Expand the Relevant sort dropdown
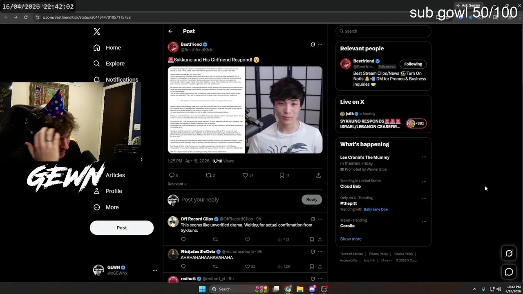Viewport: 523px width, 294px height. tap(177, 184)
